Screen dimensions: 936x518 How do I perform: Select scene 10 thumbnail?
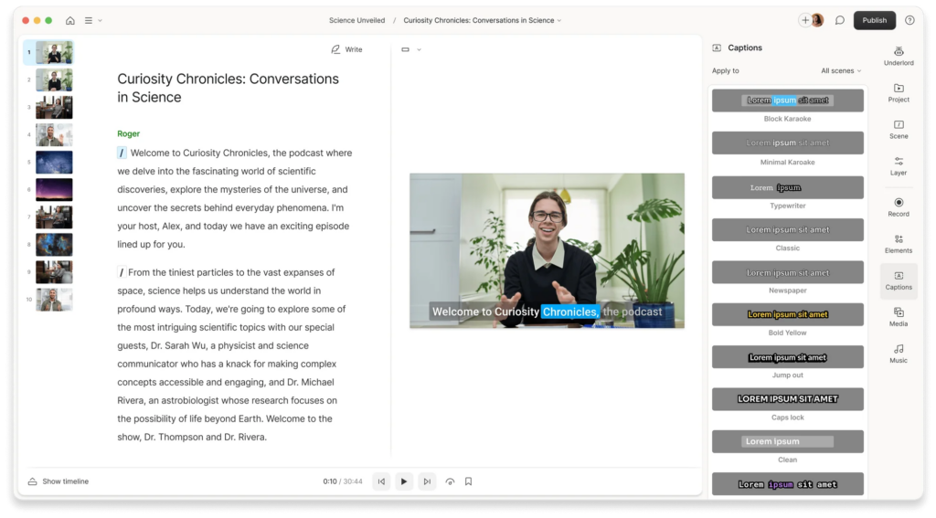point(54,300)
